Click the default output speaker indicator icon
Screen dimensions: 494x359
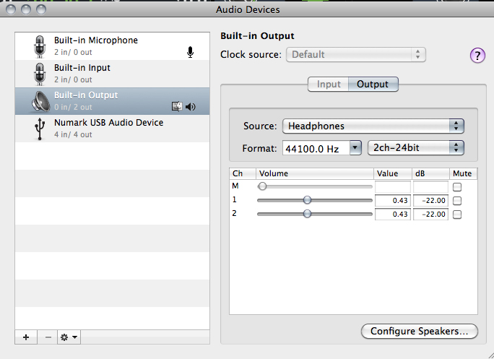point(191,107)
